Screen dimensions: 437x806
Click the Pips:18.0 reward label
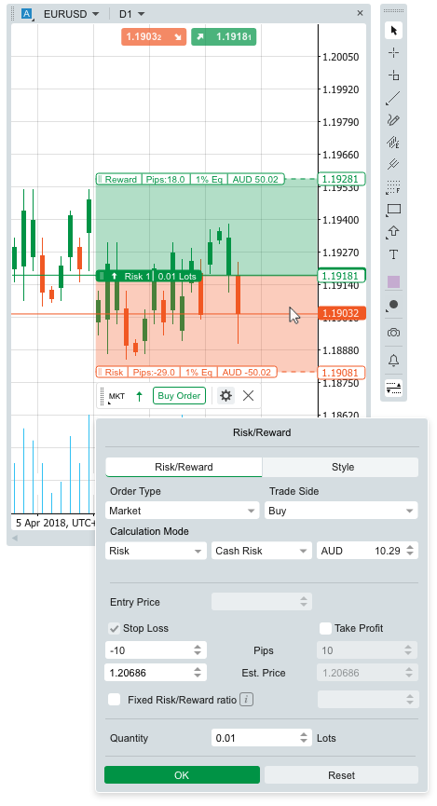pos(165,180)
